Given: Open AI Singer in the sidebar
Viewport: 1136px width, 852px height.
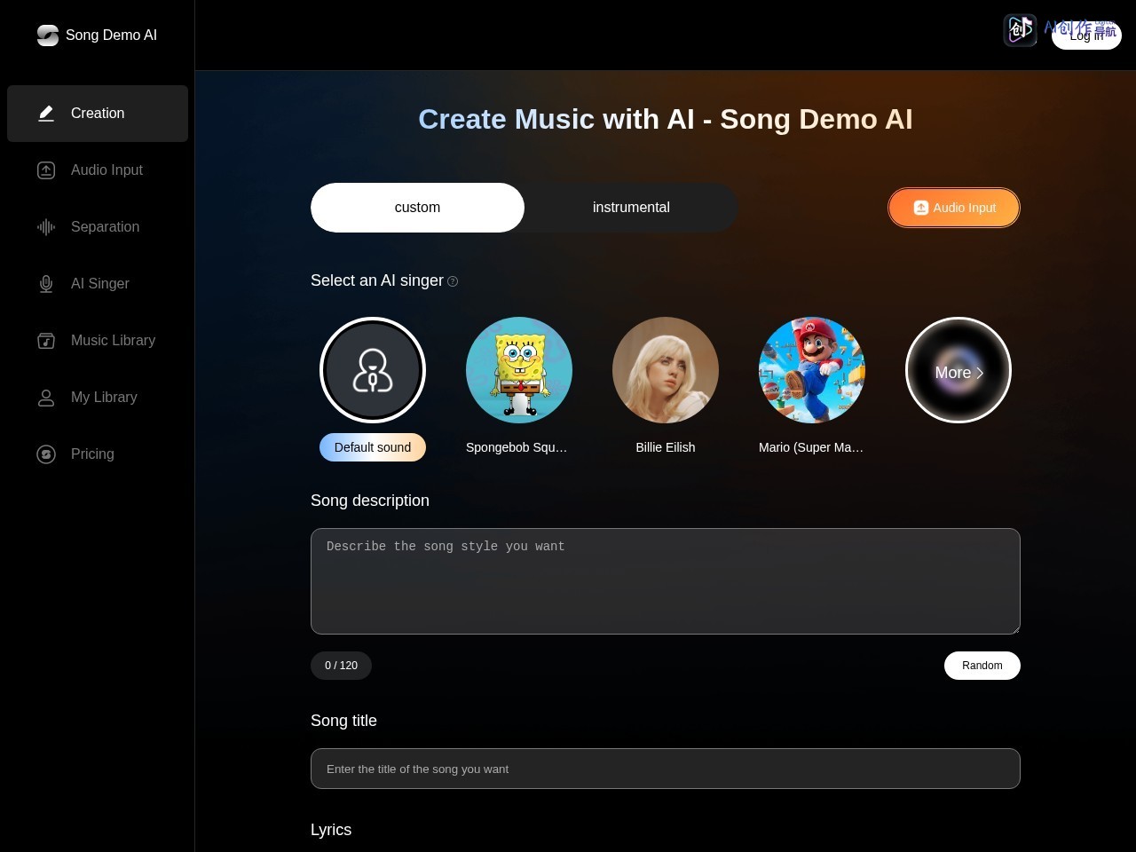Looking at the screenshot, I should [98, 284].
